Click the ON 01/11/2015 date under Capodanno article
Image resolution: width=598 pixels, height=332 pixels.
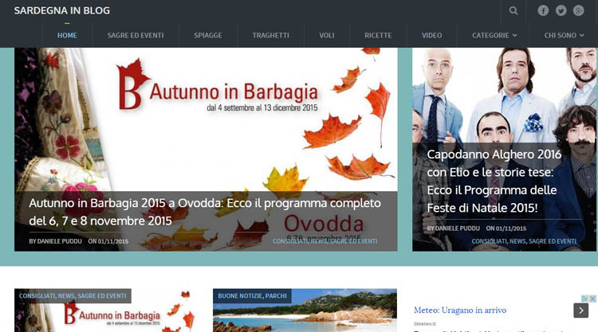coord(506,228)
